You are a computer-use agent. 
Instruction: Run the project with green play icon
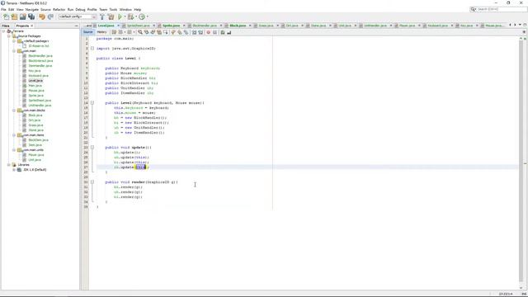pos(120,16)
